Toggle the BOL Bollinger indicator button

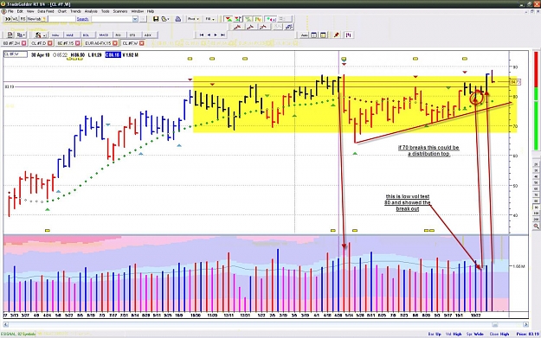pos(86,35)
